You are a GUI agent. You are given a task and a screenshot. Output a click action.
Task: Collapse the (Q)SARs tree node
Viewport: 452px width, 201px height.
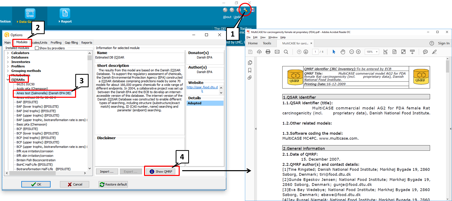[x=8, y=80]
